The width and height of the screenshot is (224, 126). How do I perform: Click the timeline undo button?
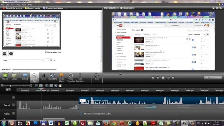36,86
